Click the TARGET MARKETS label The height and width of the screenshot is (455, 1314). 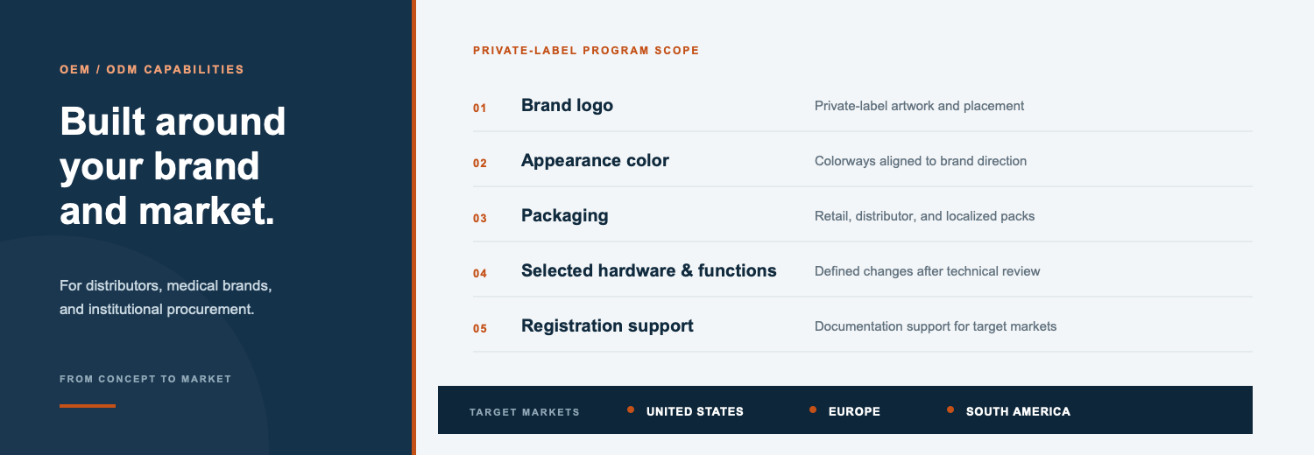point(525,412)
